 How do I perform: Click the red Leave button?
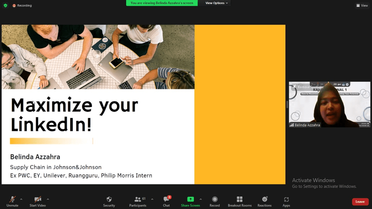point(360,202)
